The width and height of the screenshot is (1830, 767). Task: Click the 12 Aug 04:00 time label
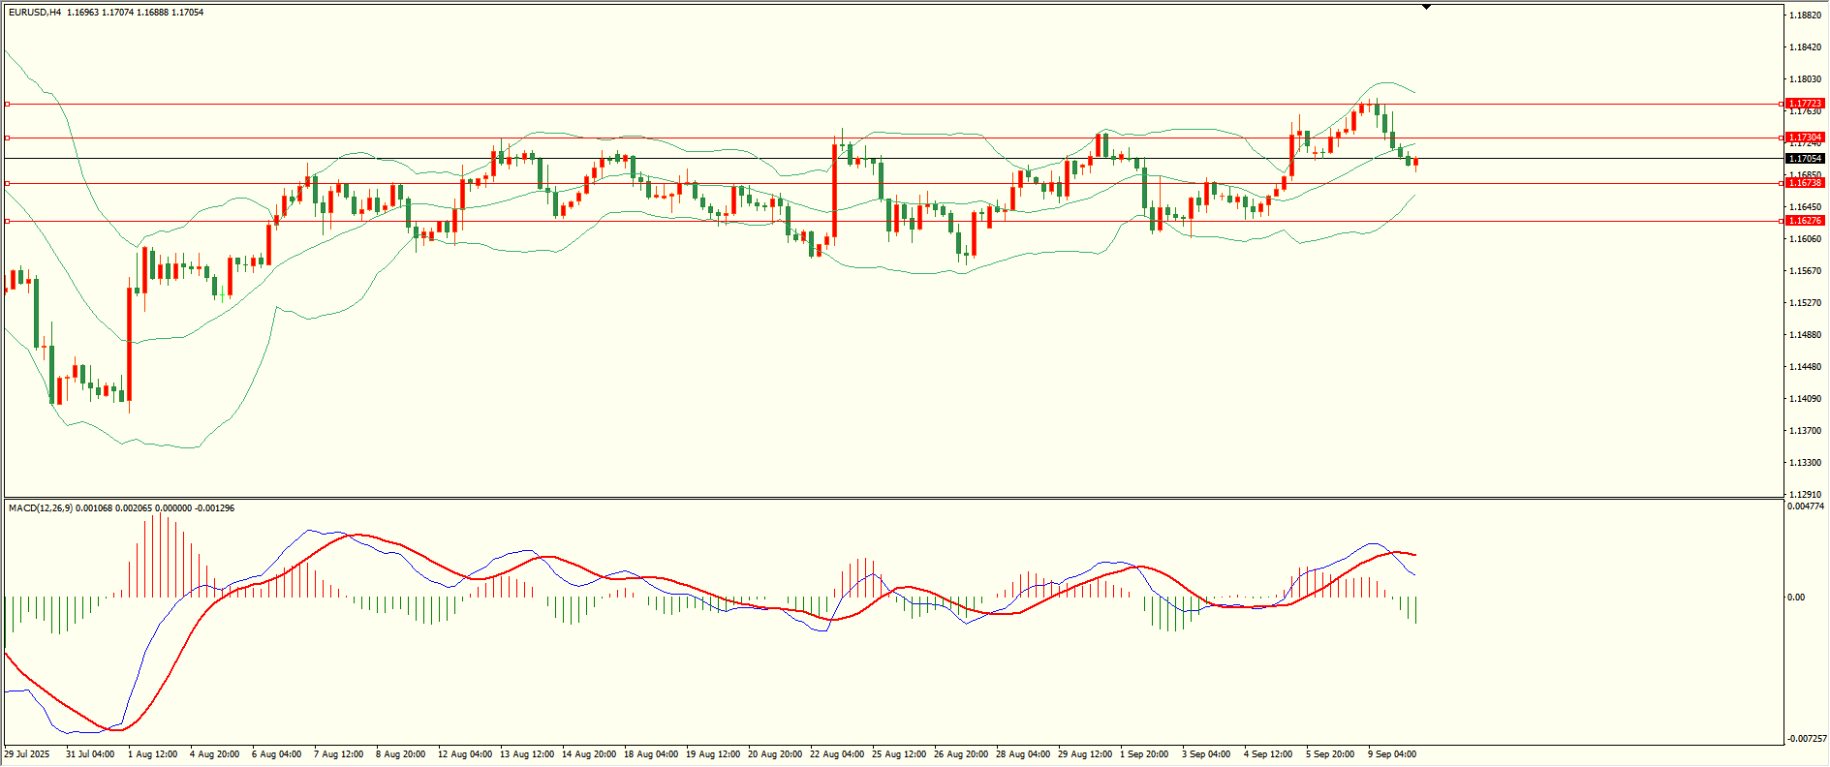(465, 754)
